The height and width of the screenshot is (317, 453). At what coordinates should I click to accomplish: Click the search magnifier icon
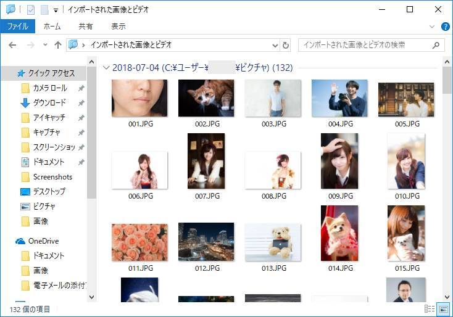[436, 45]
